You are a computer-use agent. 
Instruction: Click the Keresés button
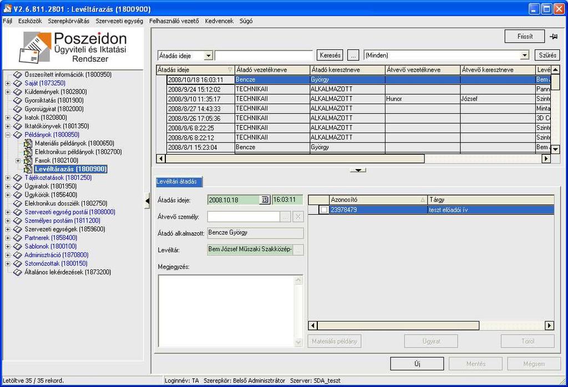[330, 55]
